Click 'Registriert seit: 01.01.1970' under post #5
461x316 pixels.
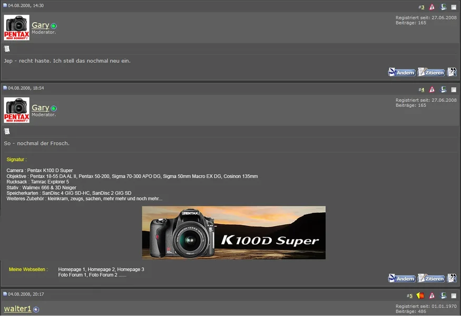(x=426, y=307)
